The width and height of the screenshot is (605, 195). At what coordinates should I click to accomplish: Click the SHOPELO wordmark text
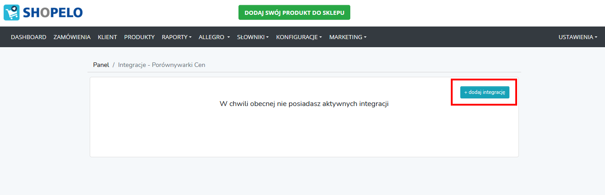52,13
